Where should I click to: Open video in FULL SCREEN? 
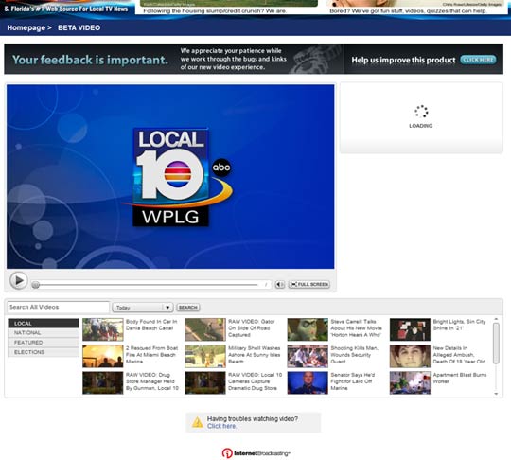[x=308, y=285]
